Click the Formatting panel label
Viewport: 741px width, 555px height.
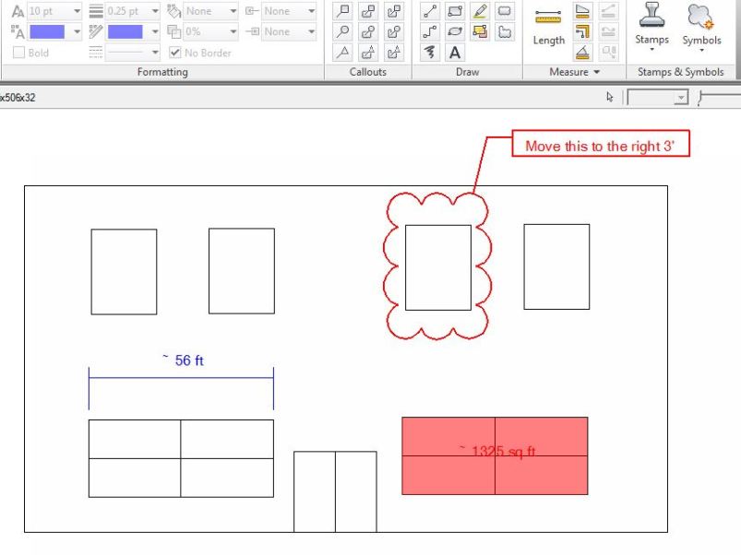pyautogui.click(x=162, y=72)
